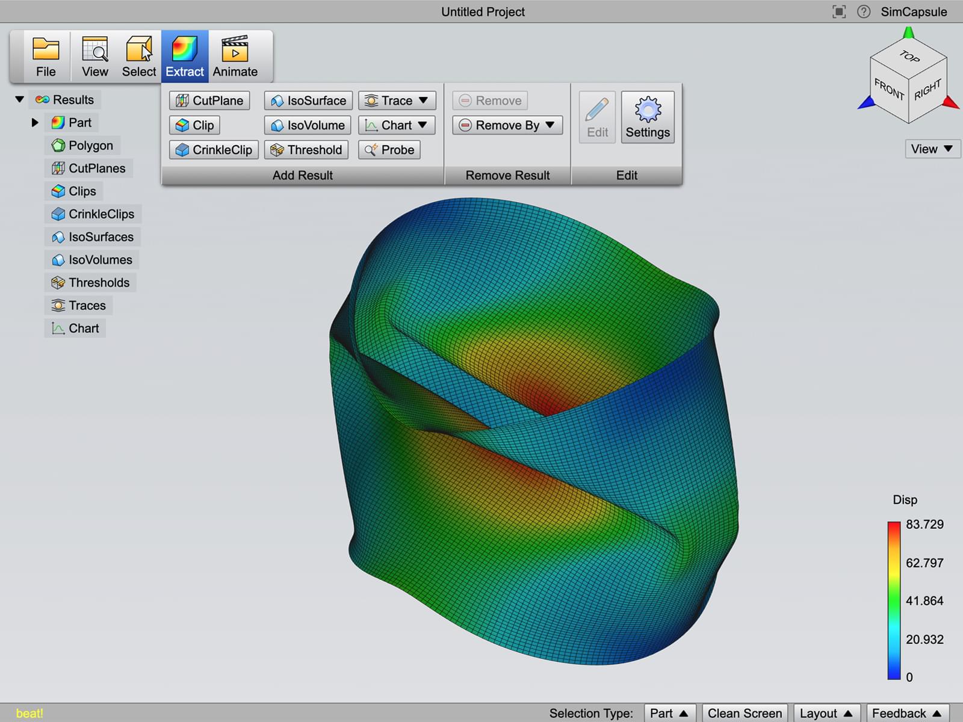Collapse the Results tree node
This screenshot has height=722, width=963.
click(20, 99)
